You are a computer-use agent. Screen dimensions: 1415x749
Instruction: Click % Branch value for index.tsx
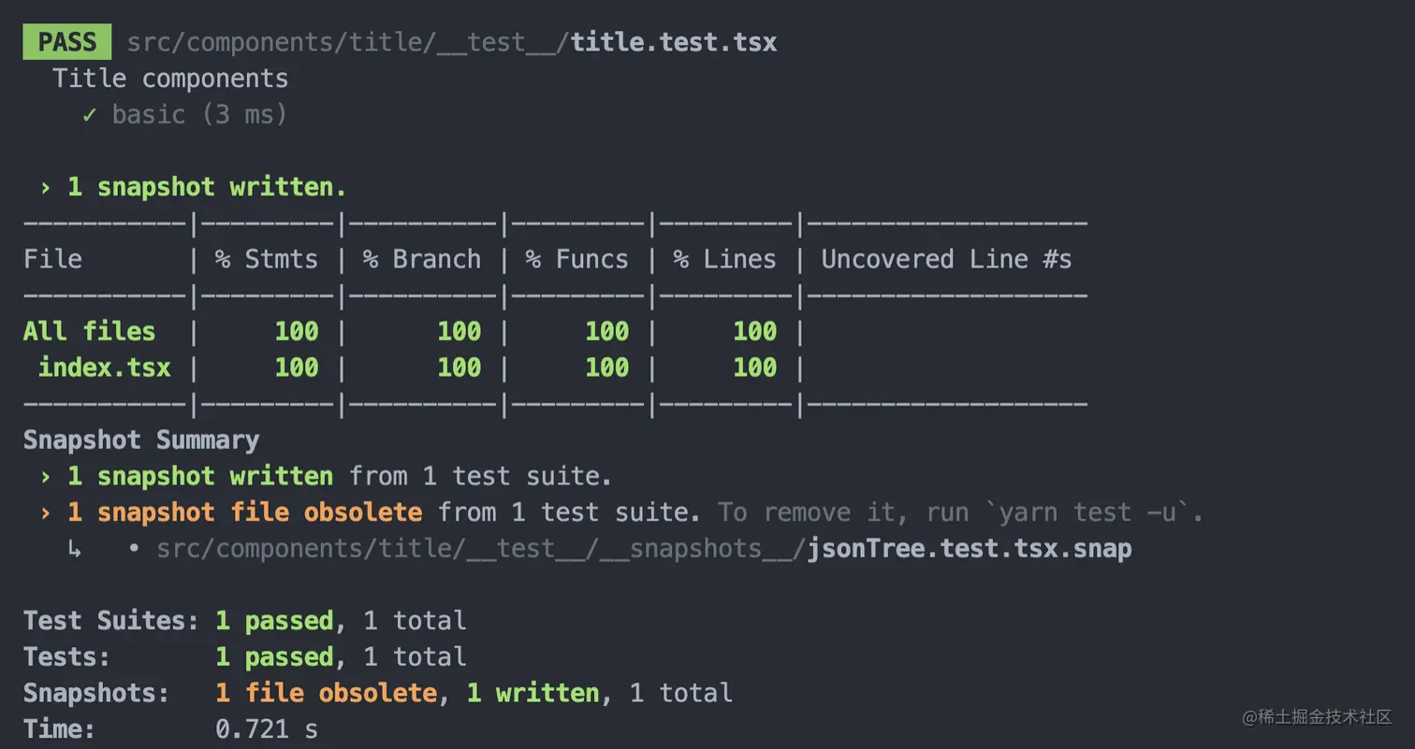(x=460, y=367)
